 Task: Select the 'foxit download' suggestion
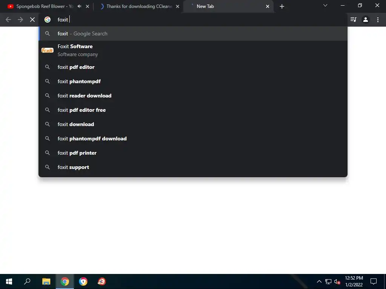[193, 124]
